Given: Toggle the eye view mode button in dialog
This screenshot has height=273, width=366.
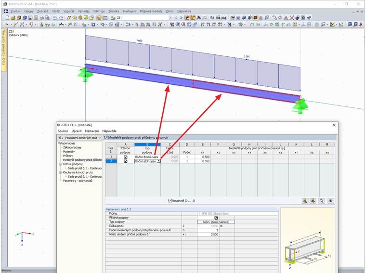Looking at the screenshot, I should point(330,201).
